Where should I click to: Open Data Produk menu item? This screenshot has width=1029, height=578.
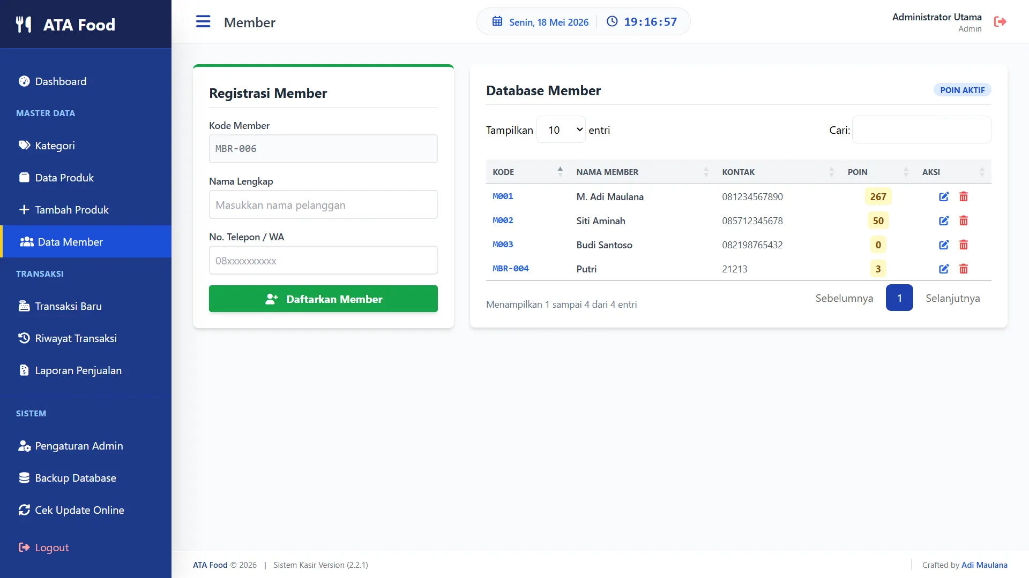coord(86,178)
